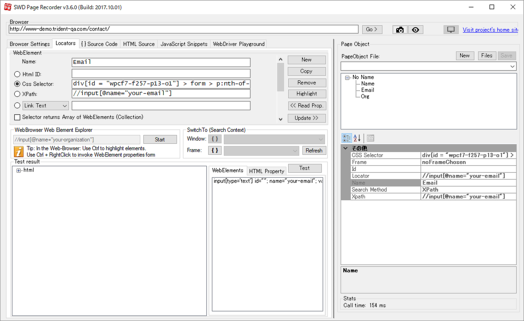Viewport: 524px width, 321px height.
Task: Switch to the HTML Property tab
Action: point(267,170)
